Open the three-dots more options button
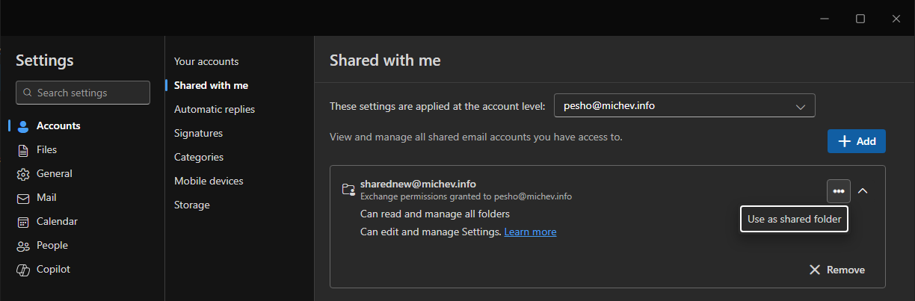Image resolution: width=915 pixels, height=301 pixels. click(839, 191)
